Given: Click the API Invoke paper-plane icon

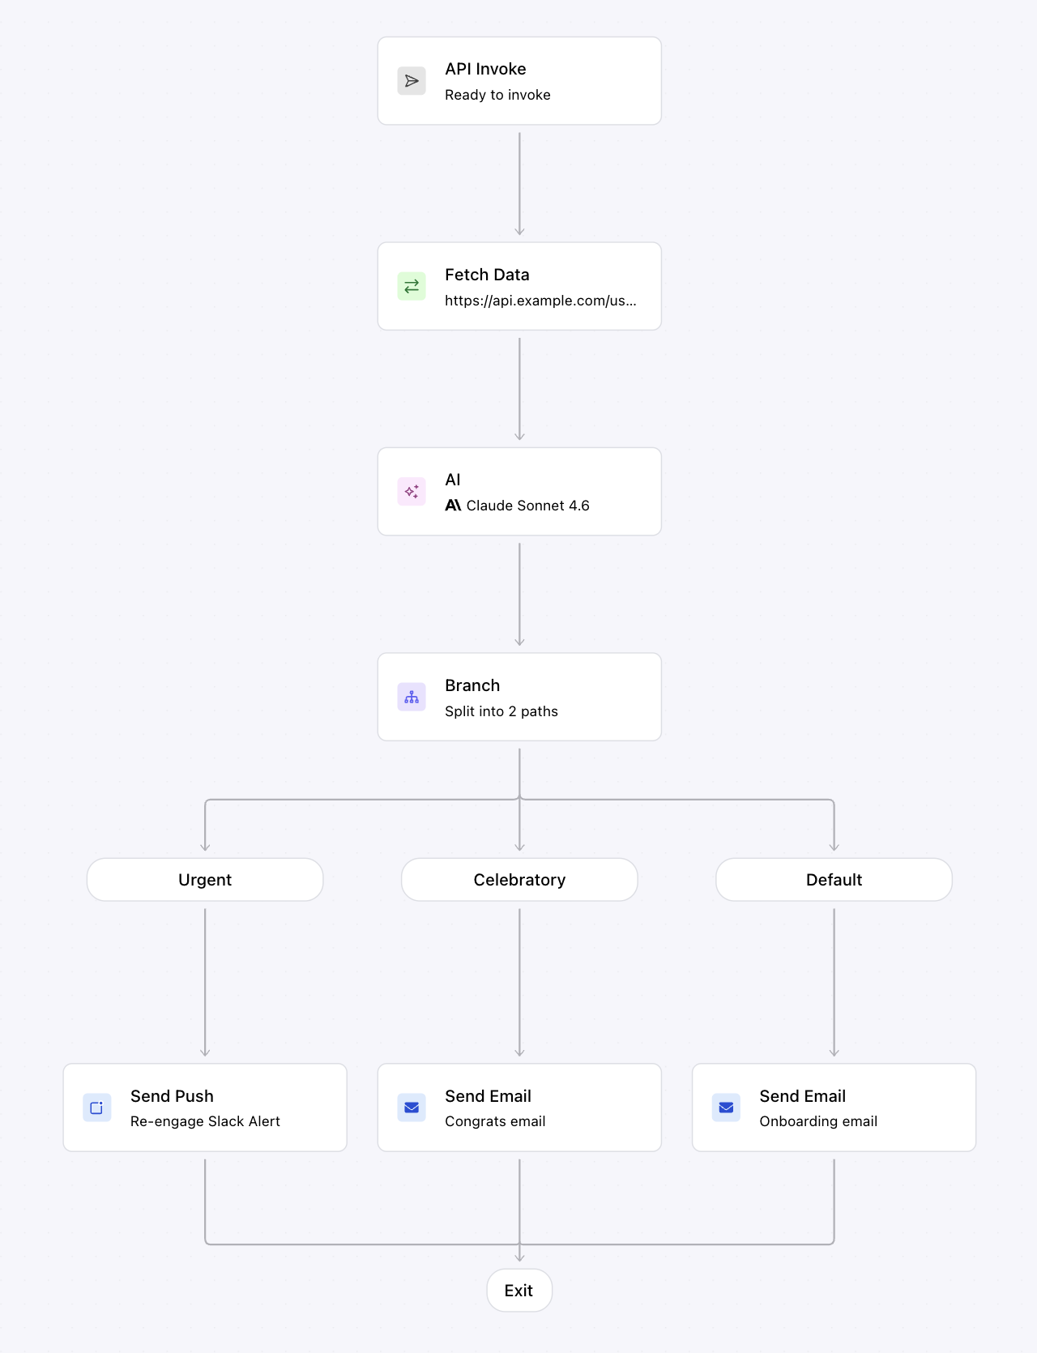Looking at the screenshot, I should (x=412, y=81).
